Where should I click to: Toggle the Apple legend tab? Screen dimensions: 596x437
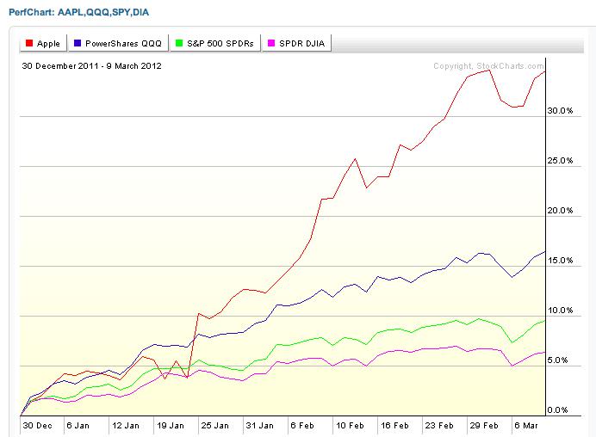click(x=43, y=43)
